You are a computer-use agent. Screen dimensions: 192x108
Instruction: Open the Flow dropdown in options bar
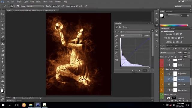[77, 6]
